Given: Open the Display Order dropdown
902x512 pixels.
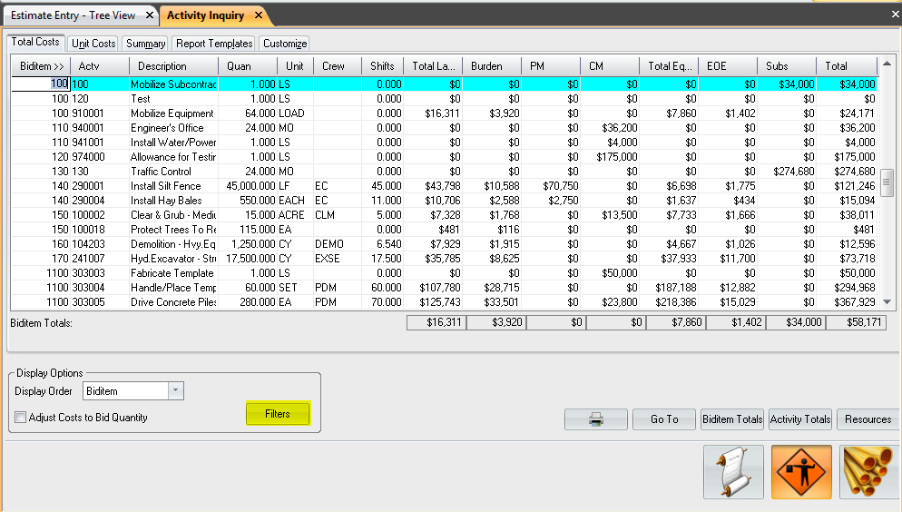Looking at the screenshot, I should (x=176, y=390).
